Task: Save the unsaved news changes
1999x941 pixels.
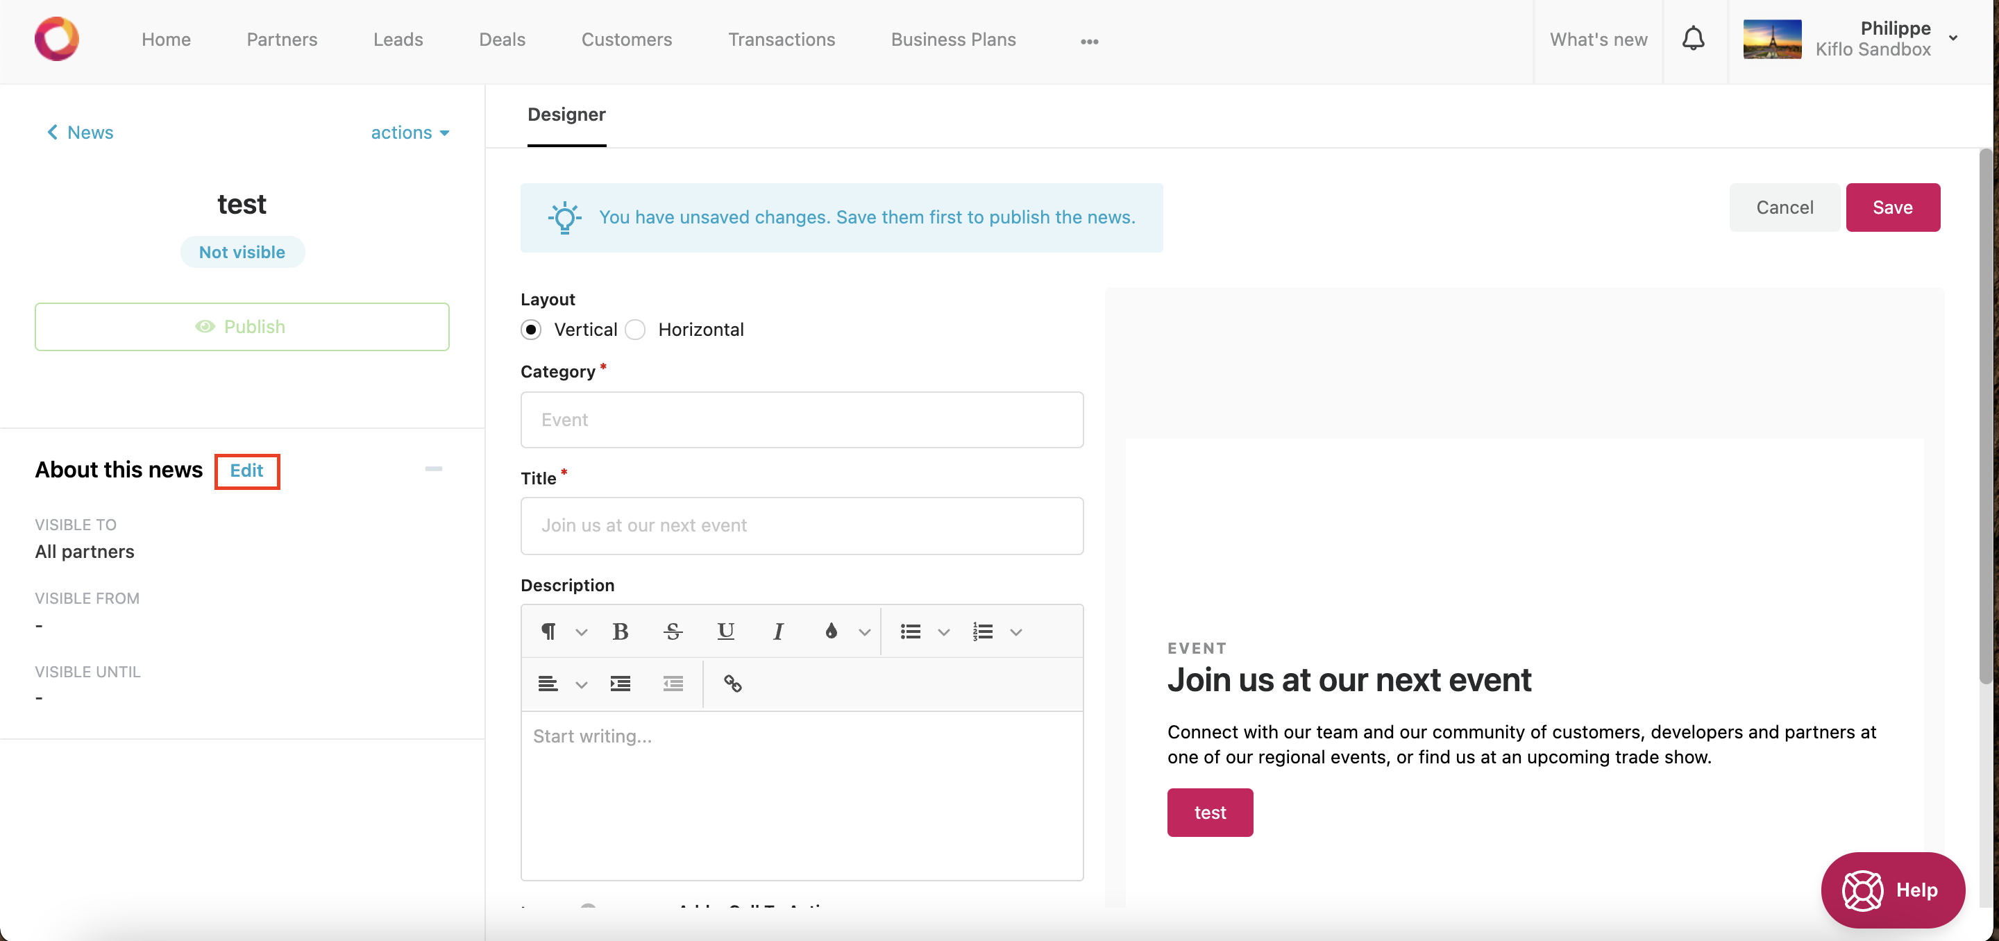Action: [x=1892, y=207]
